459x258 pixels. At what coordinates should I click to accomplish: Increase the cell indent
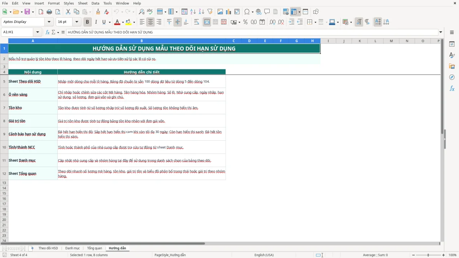click(x=291, y=22)
